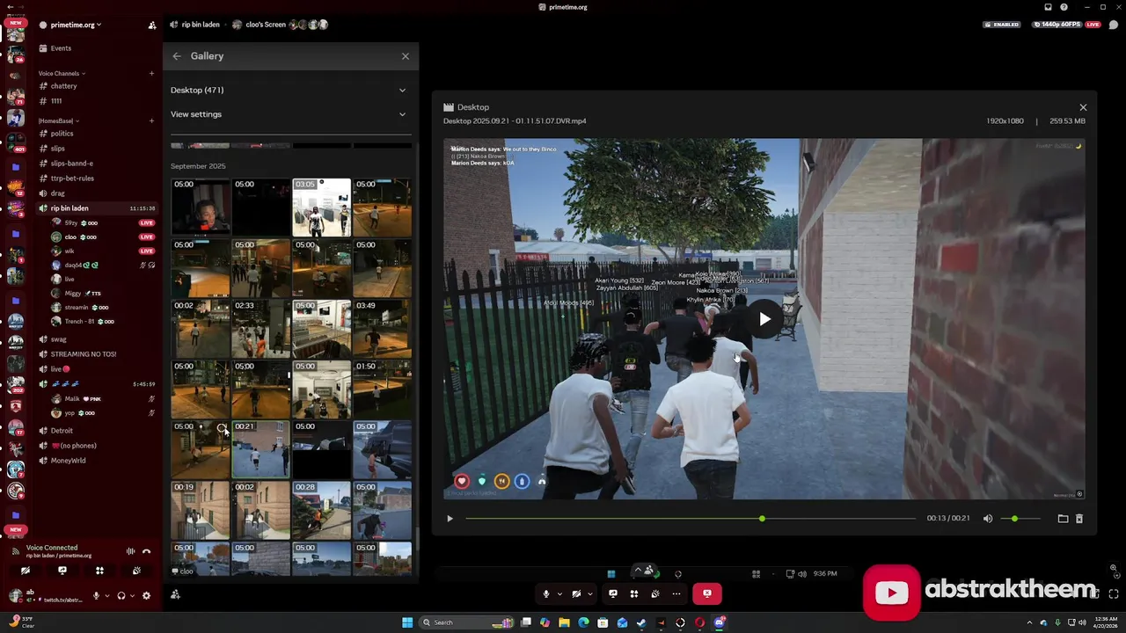The height and width of the screenshot is (633, 1126).
Task: Play the video with the center play button
Action: click(x=764, y=319)
